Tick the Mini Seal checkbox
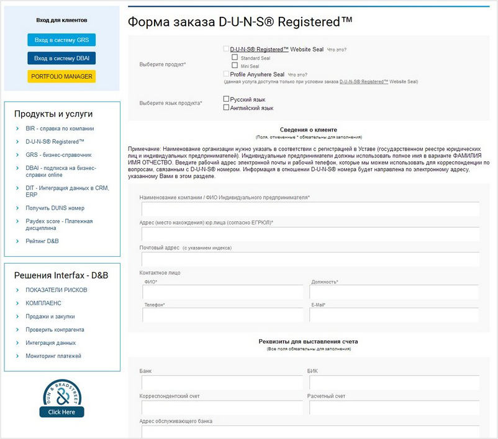Image resolution: width=498 pixels, height=439 pixels. click(x=235, y=65)
